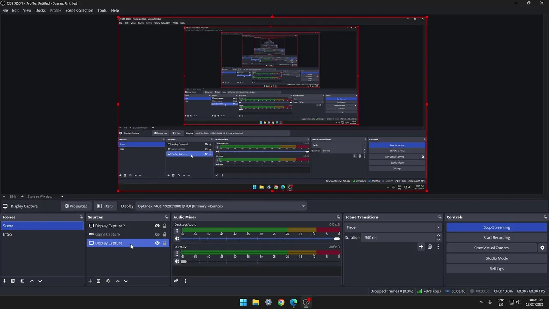The width and height of the screenshot is (549, 309).
Task: Open Windows Start button in taskbar
Action: 243,302
